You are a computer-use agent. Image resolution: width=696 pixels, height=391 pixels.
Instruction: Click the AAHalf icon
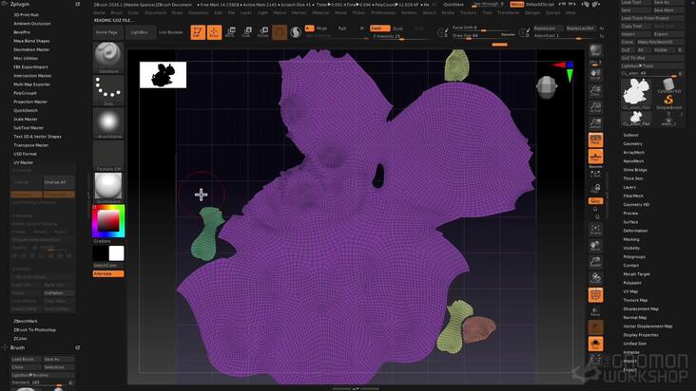[x=595, y=124]
